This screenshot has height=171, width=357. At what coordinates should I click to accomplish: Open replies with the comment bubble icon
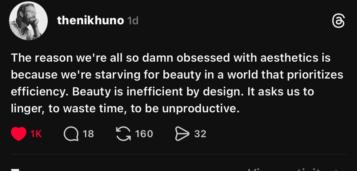click(x=71, y=134)
